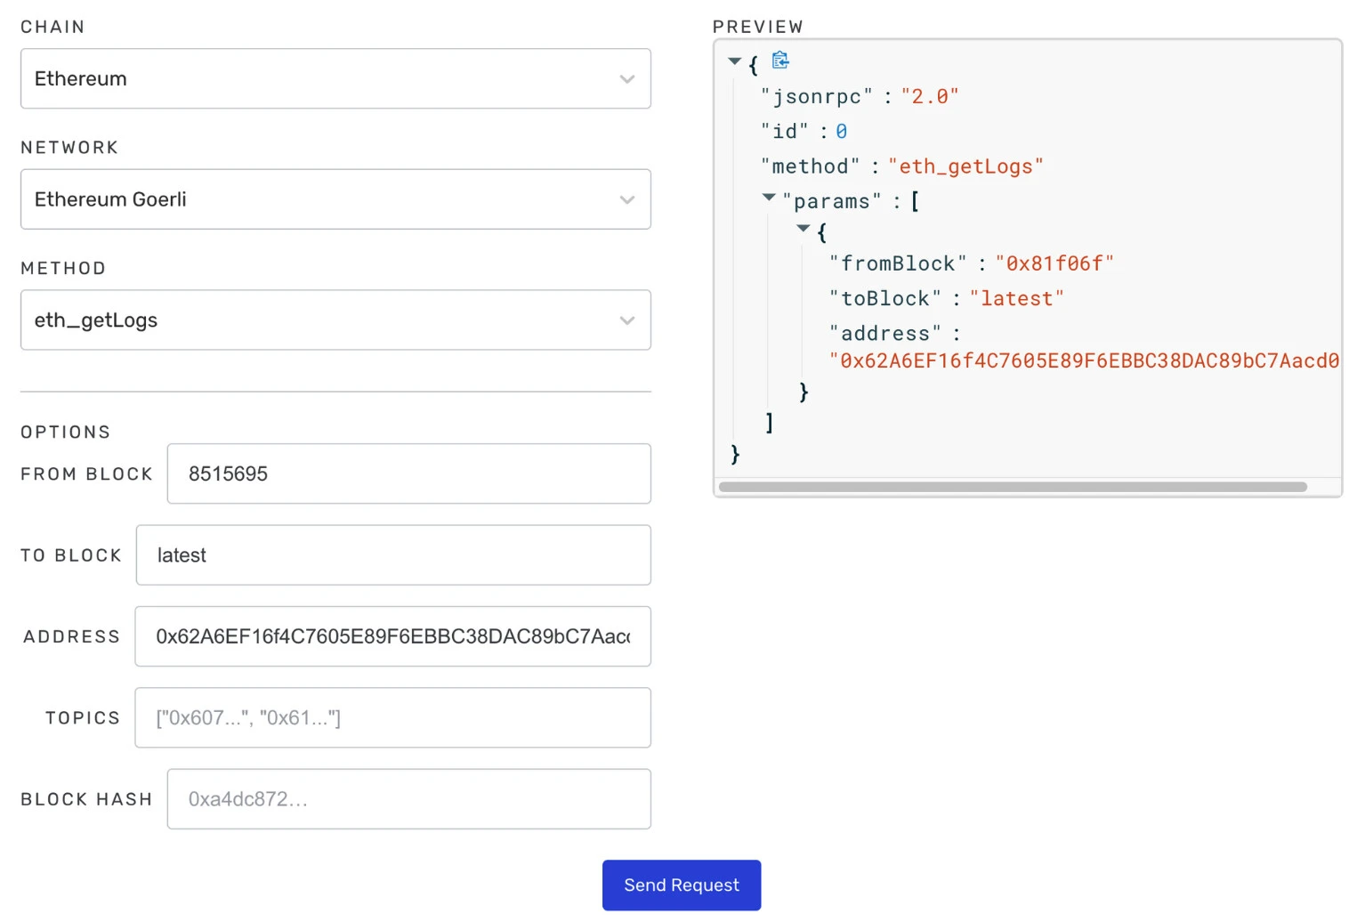Click the "latest" toBlock value in preview
The image size is (1365, 922).
click(x=1017, y=299)
